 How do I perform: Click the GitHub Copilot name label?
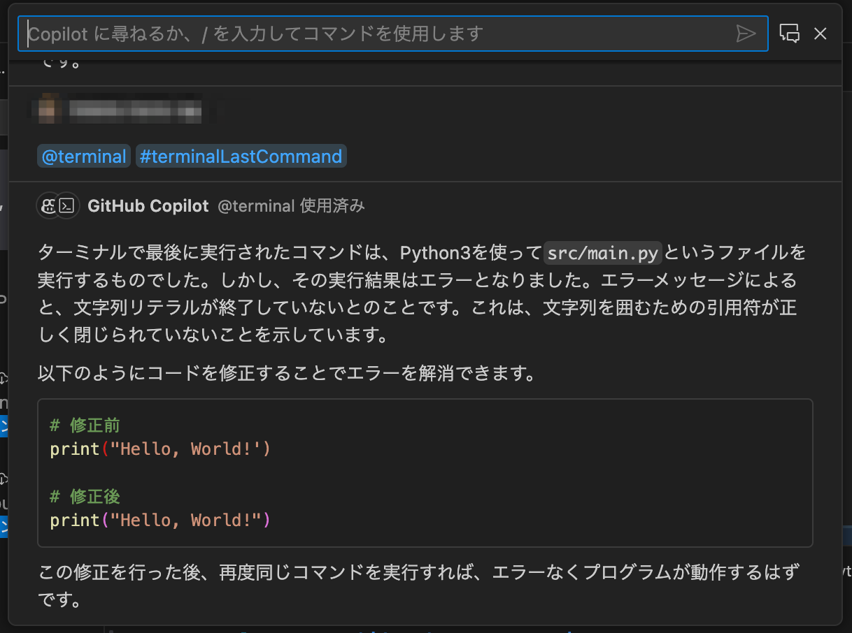click(148, 205)
